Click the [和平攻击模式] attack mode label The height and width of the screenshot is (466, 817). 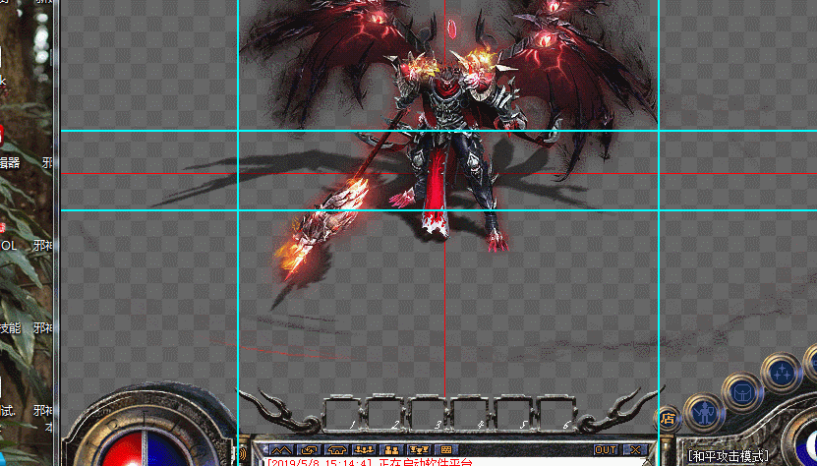point(728,456)
